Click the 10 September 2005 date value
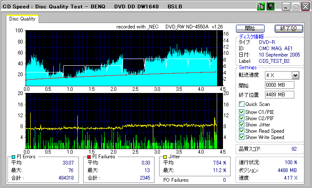 (279, 55)
